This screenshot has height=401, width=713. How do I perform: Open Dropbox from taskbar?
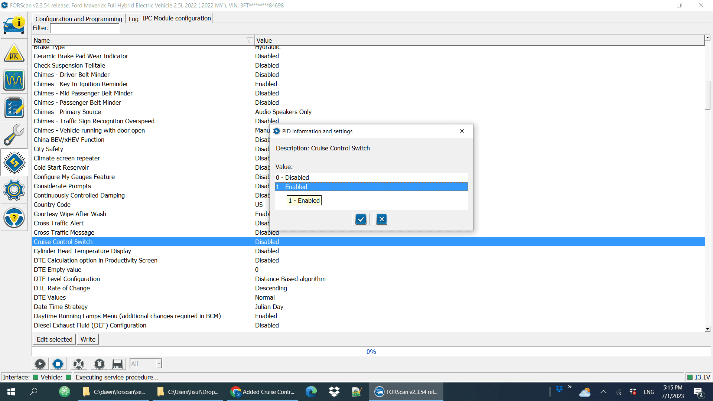(x=334, y=392)
